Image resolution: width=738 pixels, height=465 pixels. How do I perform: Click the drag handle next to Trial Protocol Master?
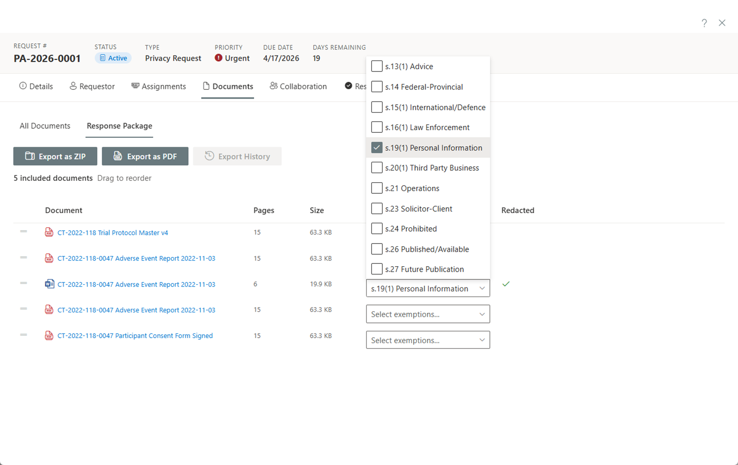pyautogui.click(x=24, y=232)
